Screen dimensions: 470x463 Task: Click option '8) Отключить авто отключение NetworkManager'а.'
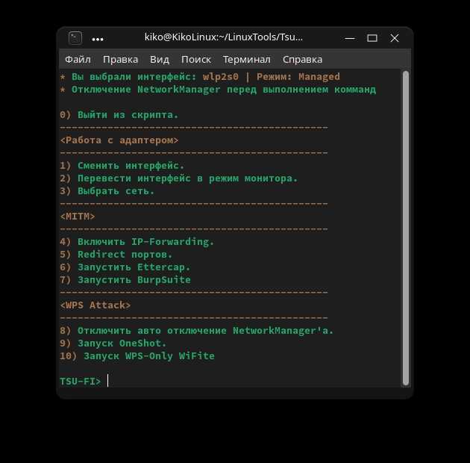(x=197, y=330)
